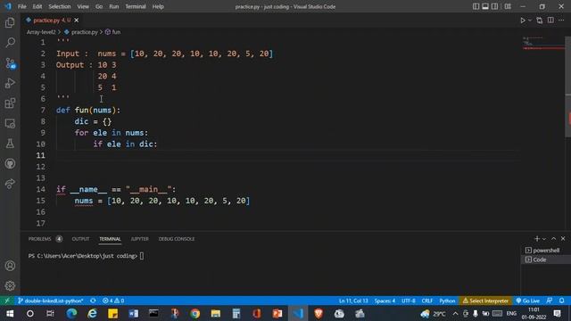
Task: Select the Code terminal entry
Action: [x=545, y=259]
